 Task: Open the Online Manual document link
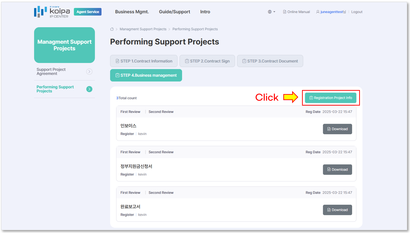296,12
